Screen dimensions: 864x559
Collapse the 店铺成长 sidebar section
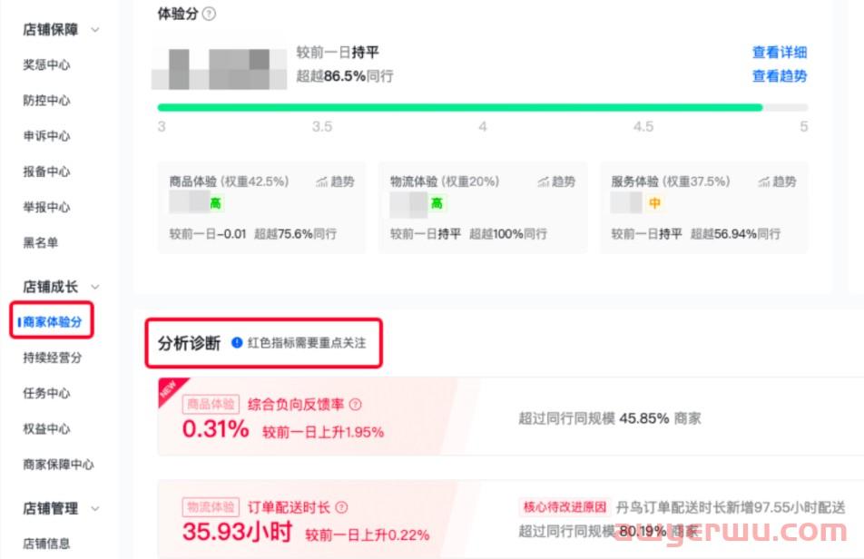(x=95, y=287)
